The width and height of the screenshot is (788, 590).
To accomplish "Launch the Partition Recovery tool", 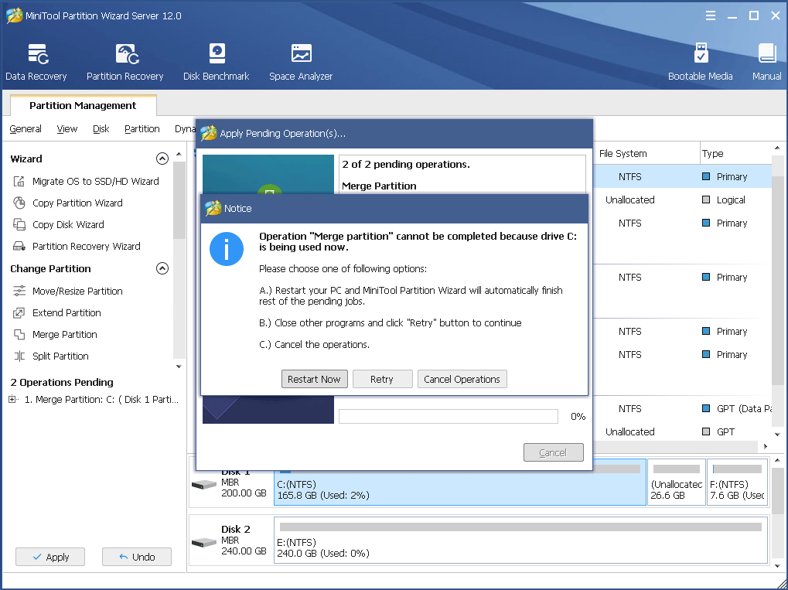I will click(125, 62).
